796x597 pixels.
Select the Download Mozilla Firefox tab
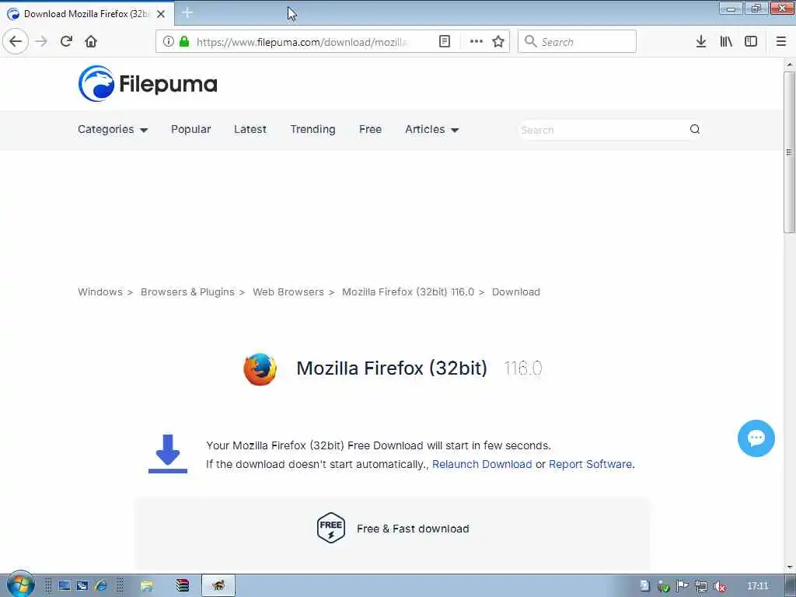86,14
